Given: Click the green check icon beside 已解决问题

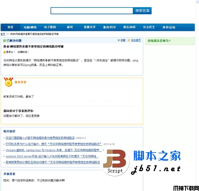Looking at the screenshot, I should click(x=4, y=40).
